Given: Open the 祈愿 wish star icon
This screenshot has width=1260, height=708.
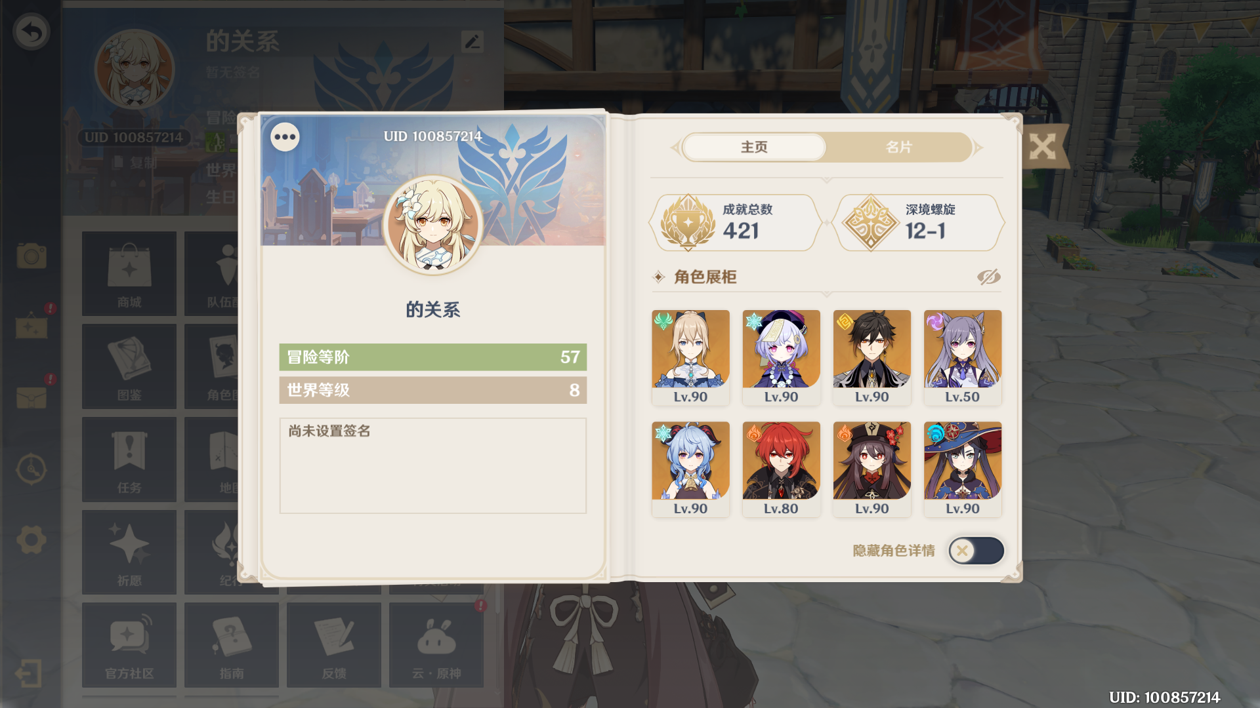Looking at the screenshot, I should point(129,552).
